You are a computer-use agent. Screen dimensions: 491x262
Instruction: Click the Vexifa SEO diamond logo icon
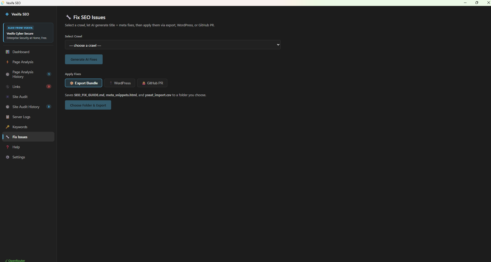click(7, 14)
